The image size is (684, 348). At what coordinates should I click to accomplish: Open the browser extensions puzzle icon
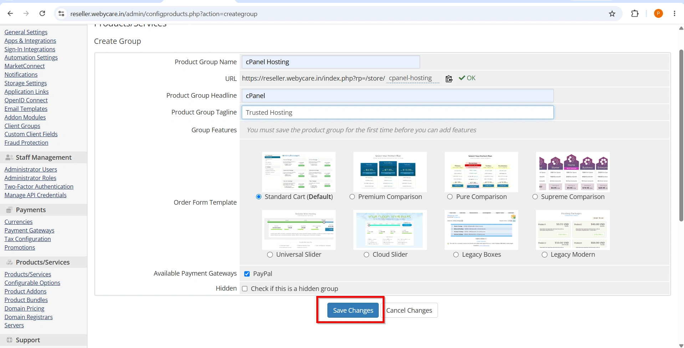point(635,14)
